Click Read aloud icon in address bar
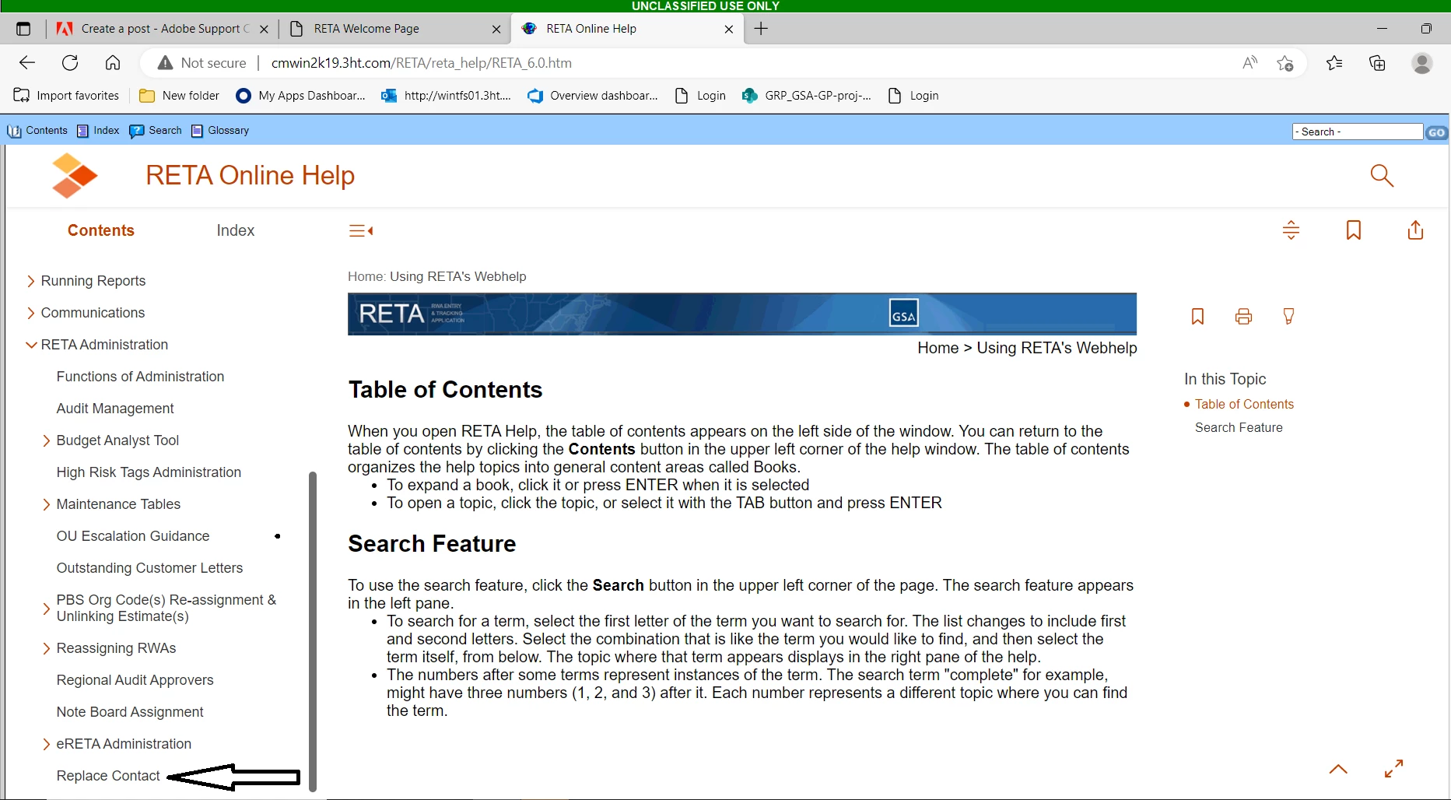Image resolution: width=1451 pixels, height=800 pixels. (1249, 63)
